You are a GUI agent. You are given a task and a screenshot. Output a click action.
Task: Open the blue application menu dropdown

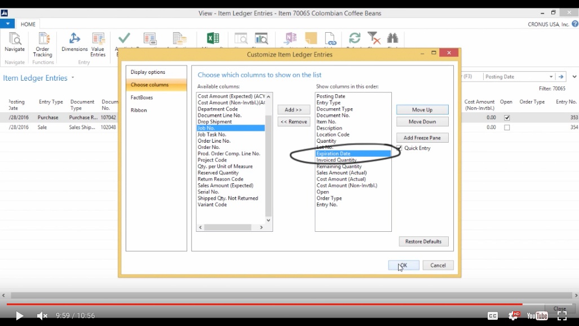(x=7, y=24)
